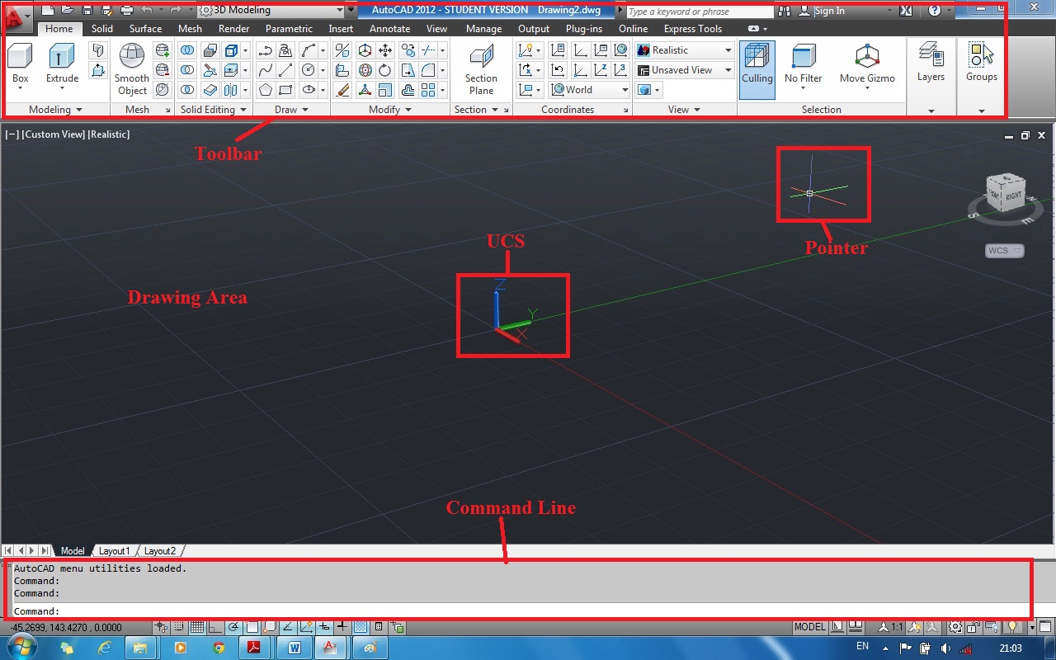Toggle Quick Properties in status bar
The width and height of the screenshot is (1056, 660).
(x=379, y=627)
